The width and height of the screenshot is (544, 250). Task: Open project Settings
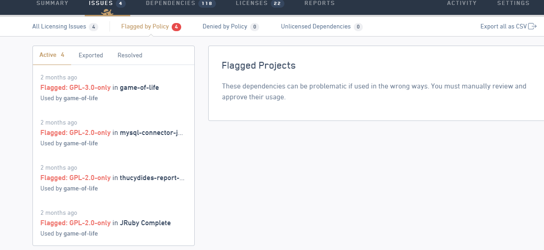(x=513, y=3)
